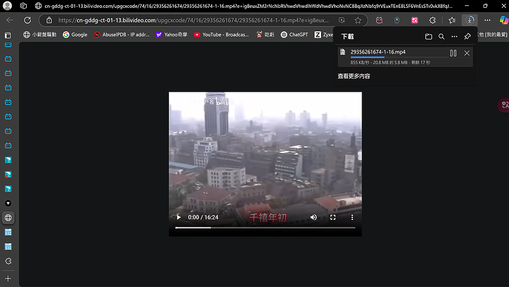
Task: Launch the Copilot sidebar icon
Action: pos(504,20)
